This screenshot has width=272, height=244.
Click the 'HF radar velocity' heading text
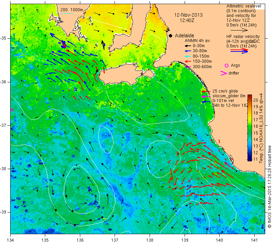point(243,37)
